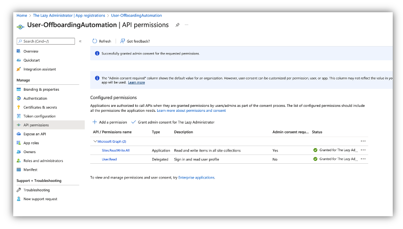Click the App roles icon
The width and height of the screenshot is (403, 229).
tap(19, 143)
